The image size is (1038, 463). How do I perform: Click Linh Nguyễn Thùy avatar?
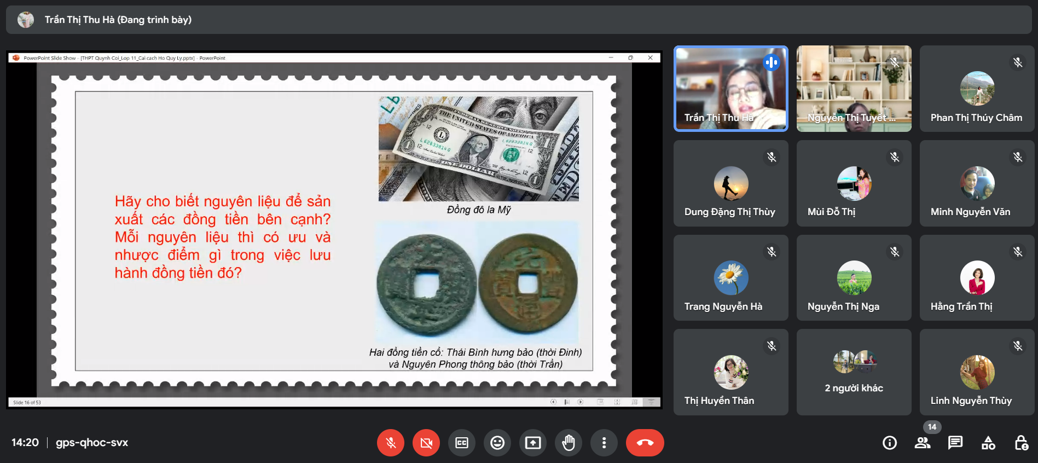pyautogui.click(x=977, y=372)
